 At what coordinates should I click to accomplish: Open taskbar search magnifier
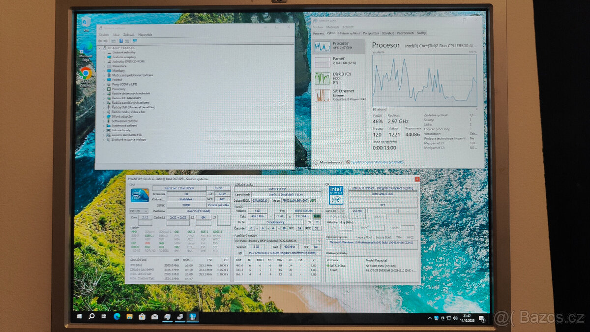point(91,316)
